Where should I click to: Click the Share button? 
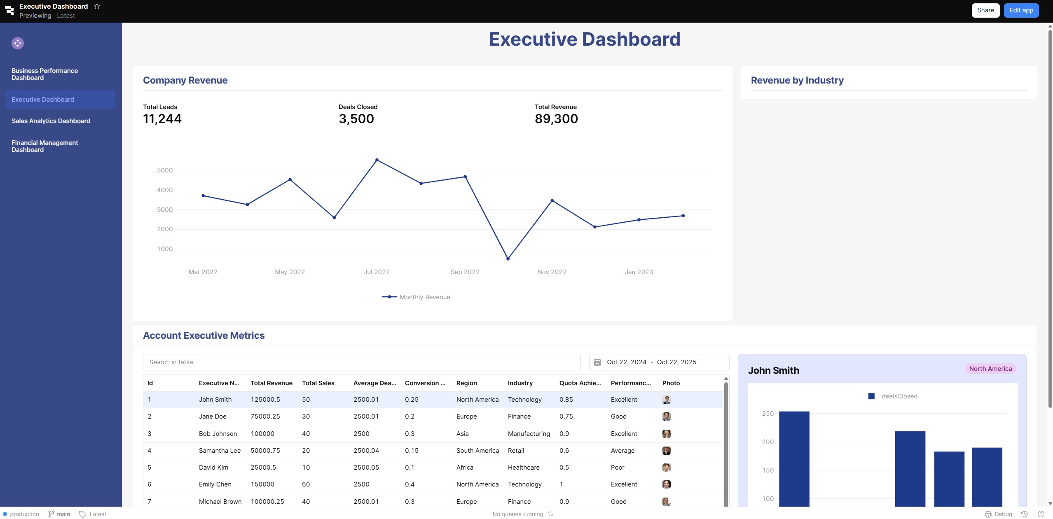pos(985,10)
